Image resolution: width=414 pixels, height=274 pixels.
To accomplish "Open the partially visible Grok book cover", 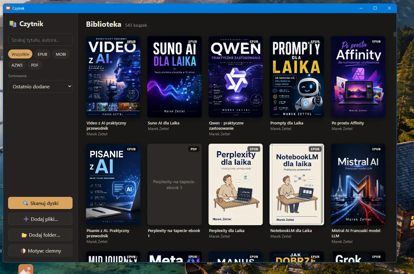I will pos(358,257).
